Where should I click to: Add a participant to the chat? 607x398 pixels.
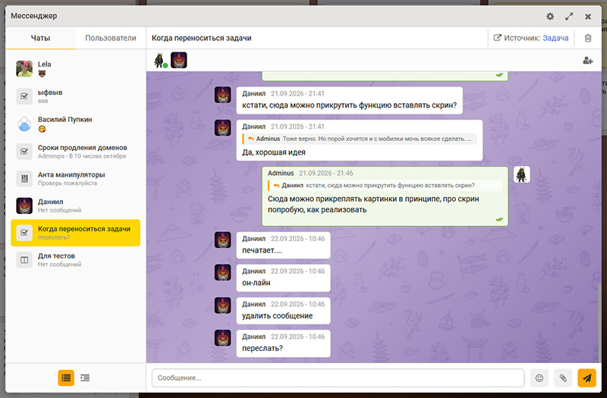coord(587,61)
